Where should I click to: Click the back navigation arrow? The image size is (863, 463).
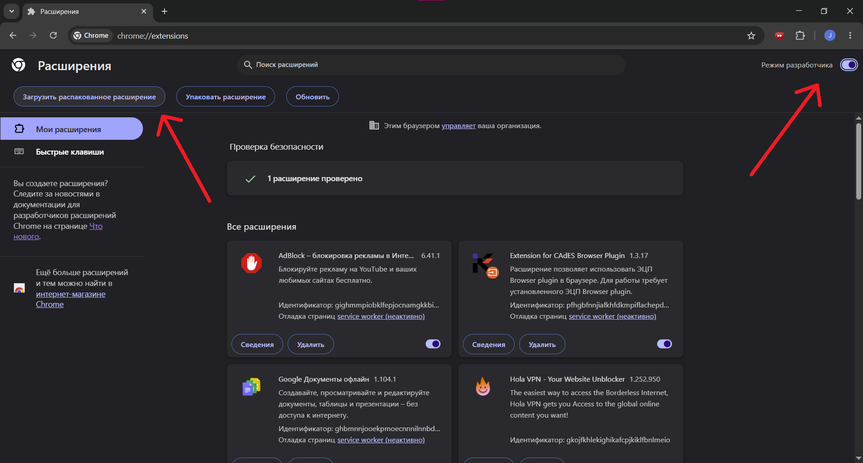pyautogui.click(x=13, y=36)
